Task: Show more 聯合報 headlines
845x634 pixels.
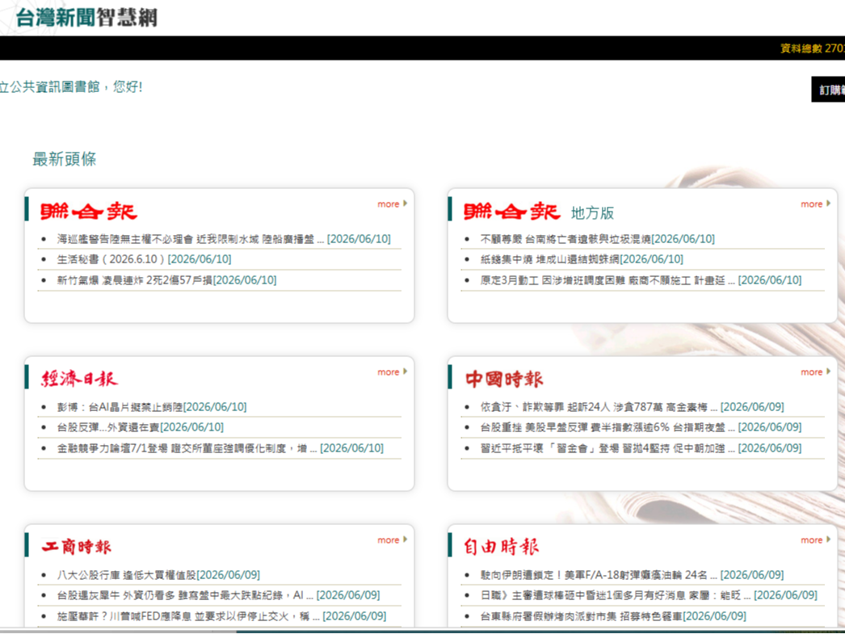Action: click(x=392, y=204)
